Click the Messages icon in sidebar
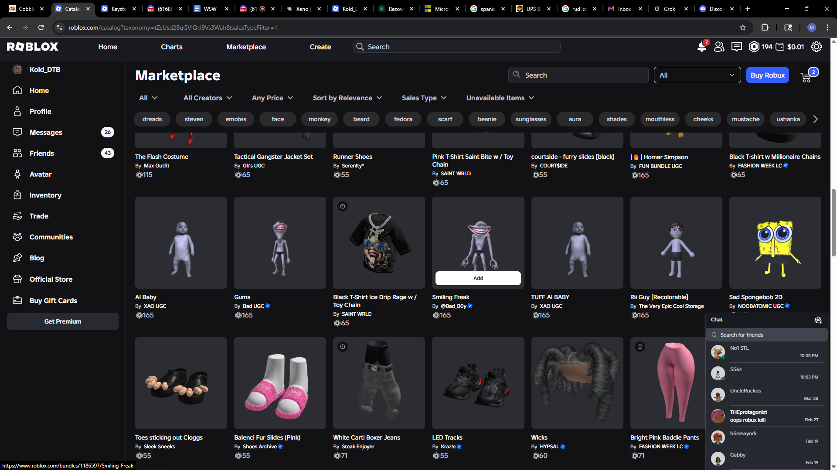 point(17,132)
